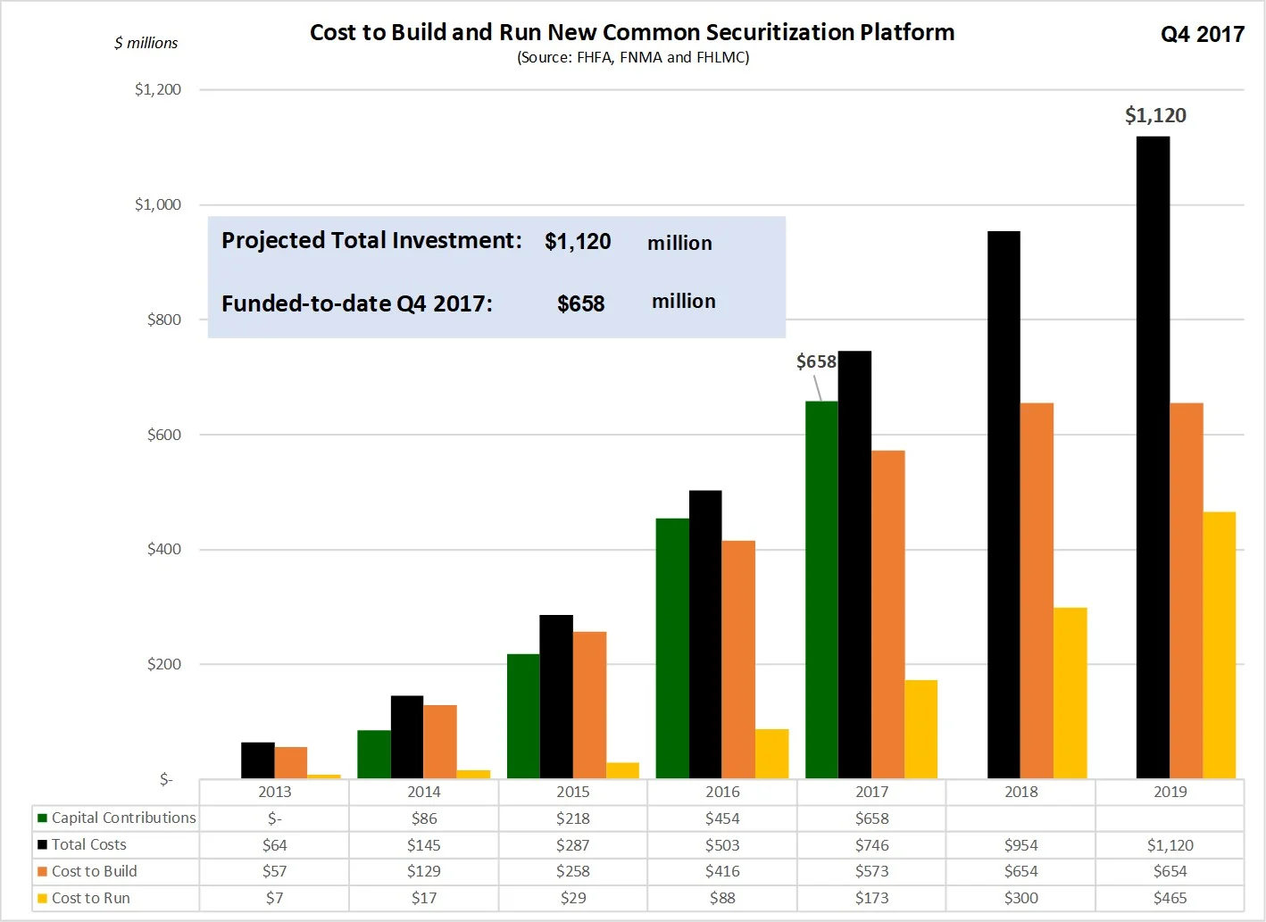Click the '$200' y-axis label
This screenshot has width=1266, height=922.
tap(163, 664)
